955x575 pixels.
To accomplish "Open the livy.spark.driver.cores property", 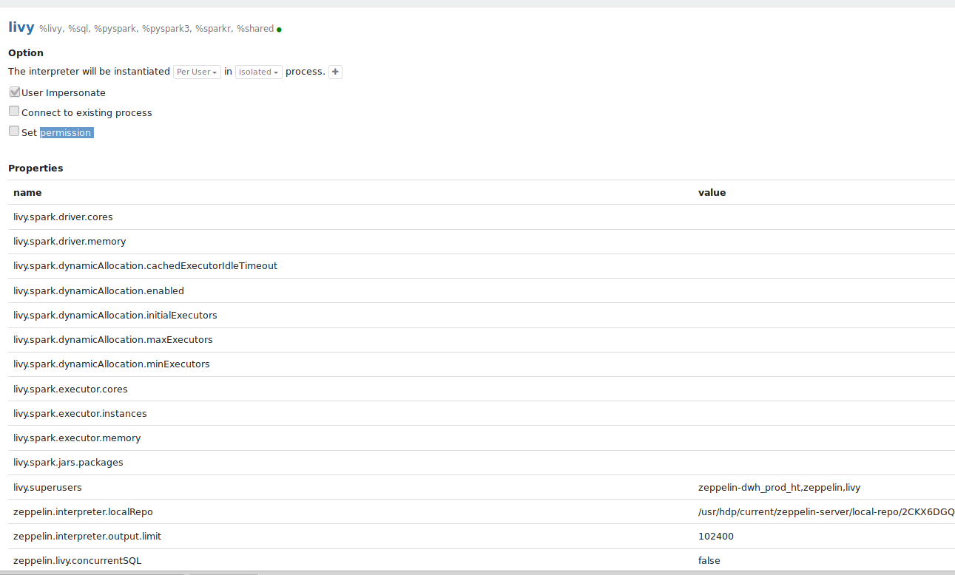I will coord(63,217).
